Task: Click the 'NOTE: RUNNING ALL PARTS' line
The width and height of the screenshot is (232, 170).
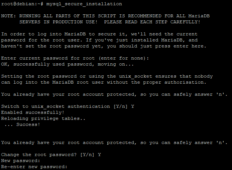Action: 105,16
